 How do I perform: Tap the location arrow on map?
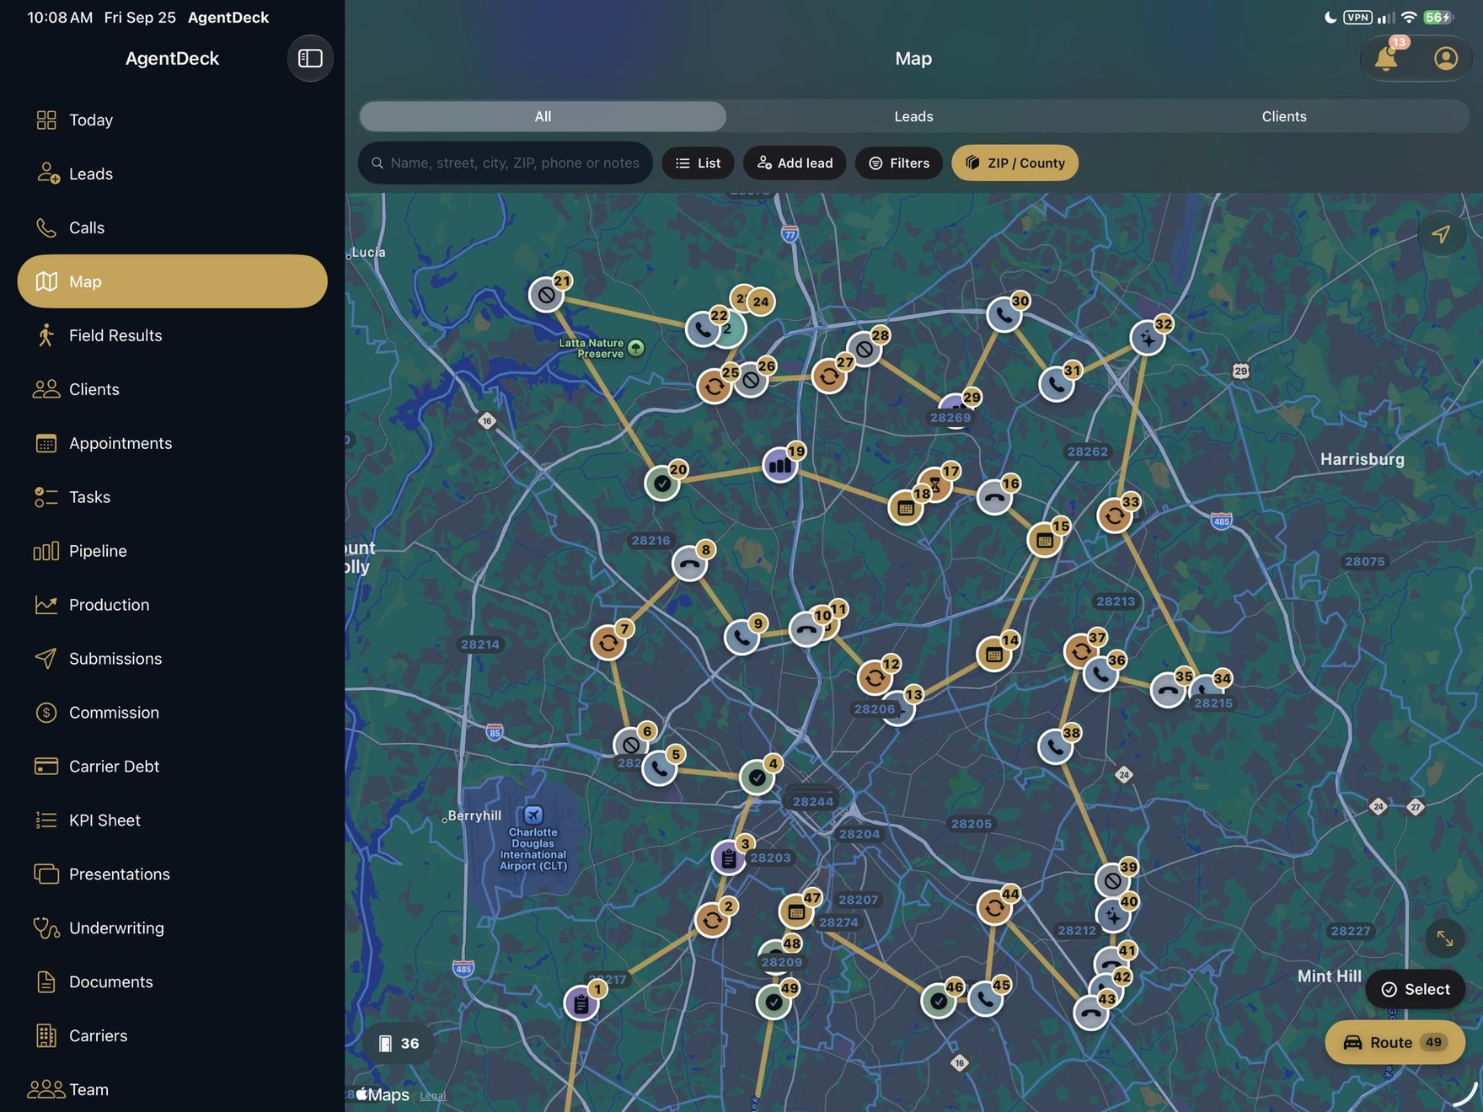coord(1441,233)
